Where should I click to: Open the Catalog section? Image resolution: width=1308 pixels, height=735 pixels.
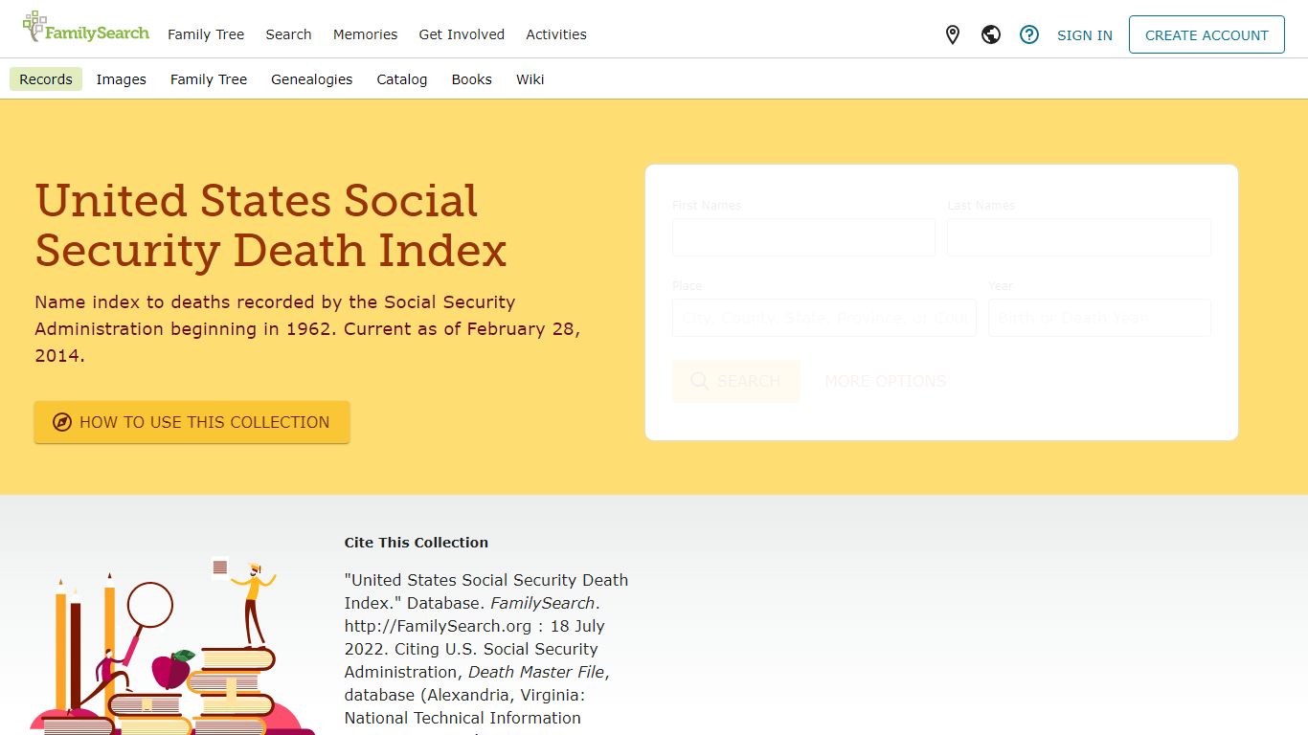401,78
